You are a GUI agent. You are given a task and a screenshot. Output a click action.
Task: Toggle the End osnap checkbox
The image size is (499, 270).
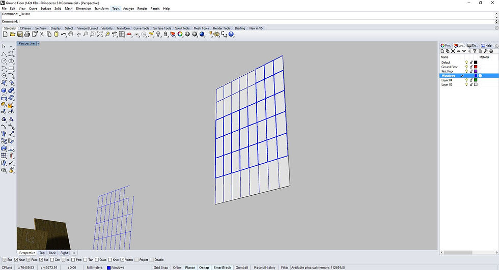click(x=5, y=260)
